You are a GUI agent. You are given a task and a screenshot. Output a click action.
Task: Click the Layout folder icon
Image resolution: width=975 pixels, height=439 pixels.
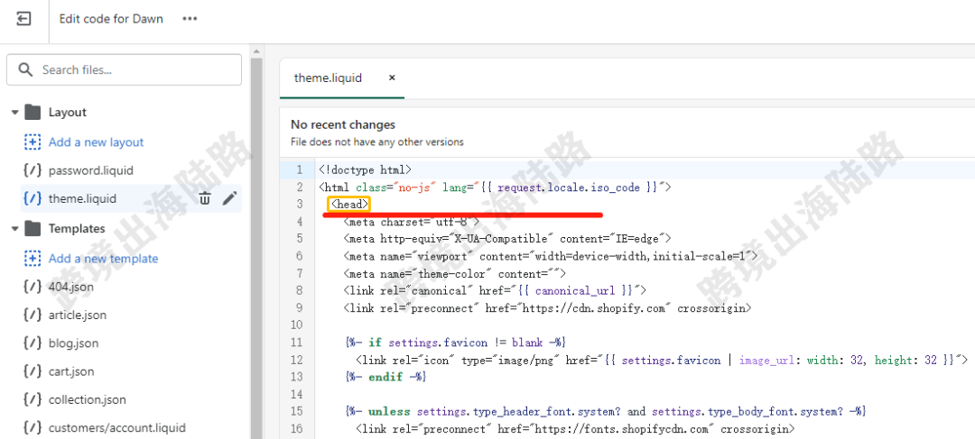point(33,113)
